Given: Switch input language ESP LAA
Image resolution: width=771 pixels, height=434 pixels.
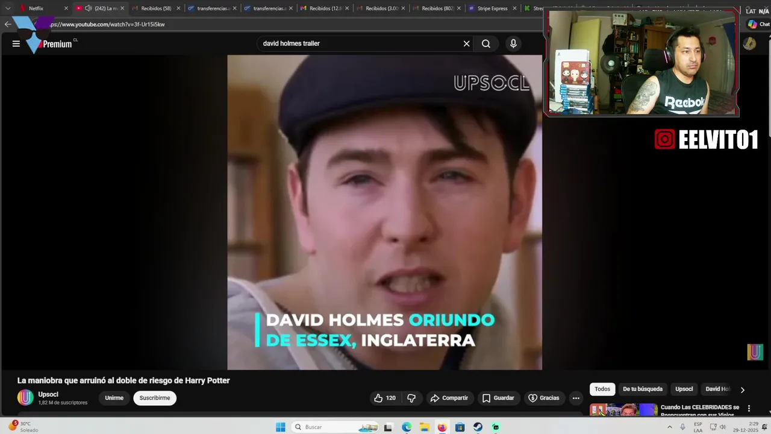Looking at the screenshot, I should (698, 427).
